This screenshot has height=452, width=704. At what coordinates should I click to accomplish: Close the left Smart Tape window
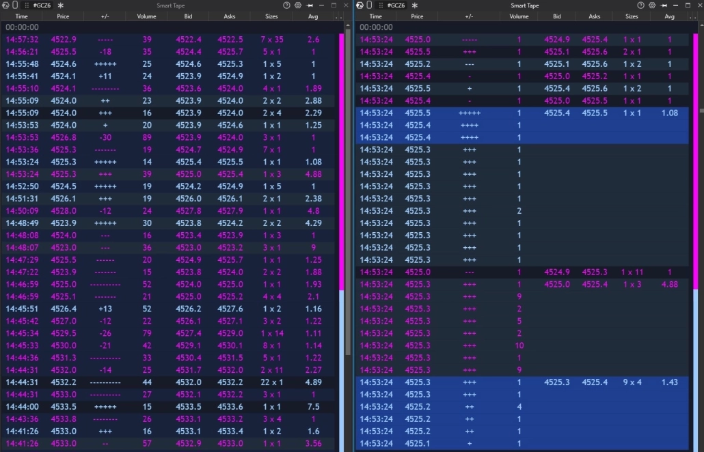tap(346, 5)
